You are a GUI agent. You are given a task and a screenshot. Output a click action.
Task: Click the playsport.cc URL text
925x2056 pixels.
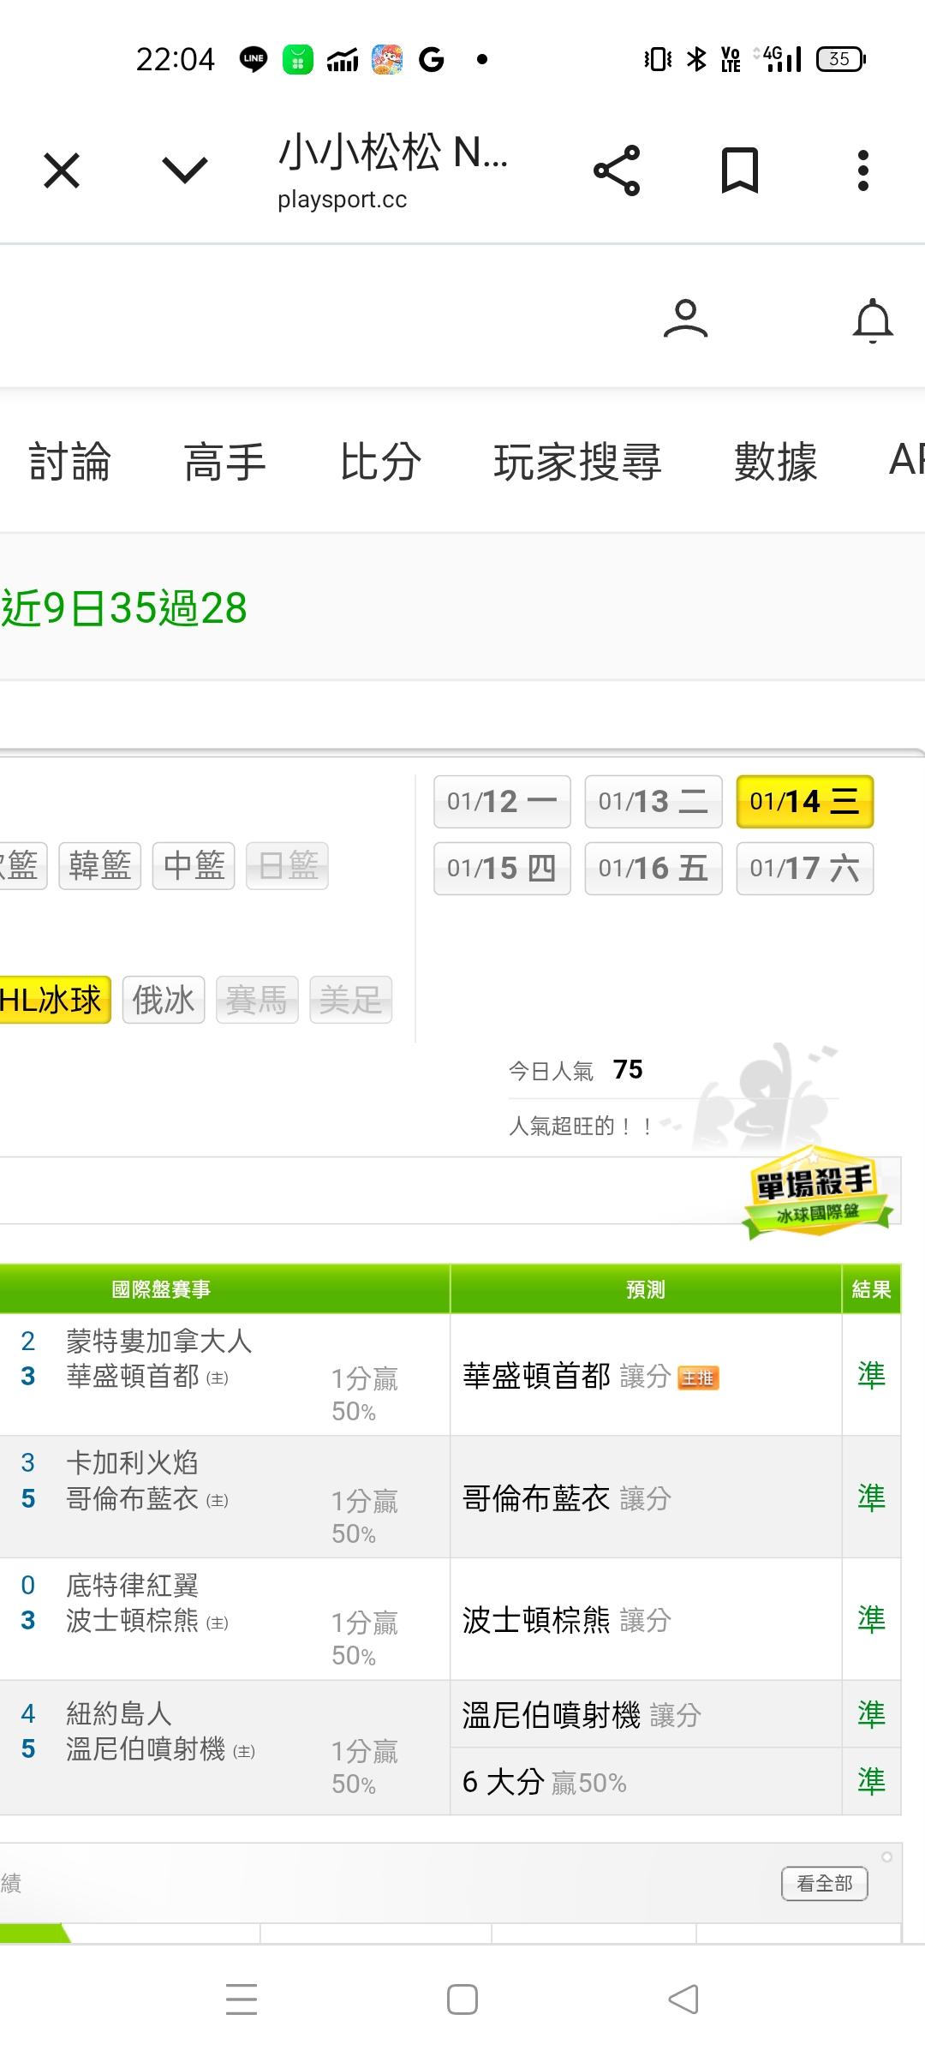pos(343,200)
